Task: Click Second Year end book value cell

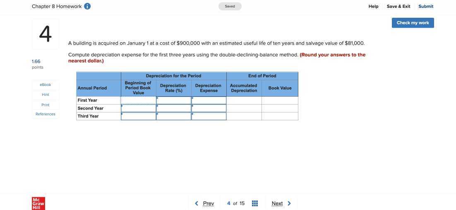Action: 280,108
